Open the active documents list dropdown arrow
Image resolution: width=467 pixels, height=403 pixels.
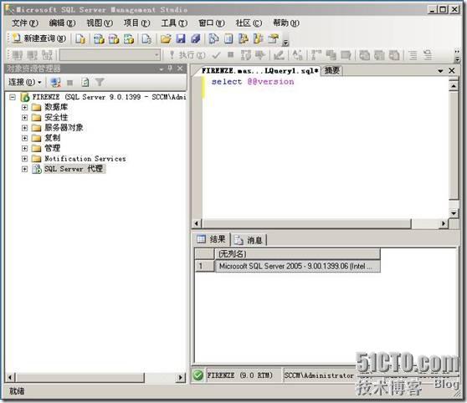tap(440, 71)
